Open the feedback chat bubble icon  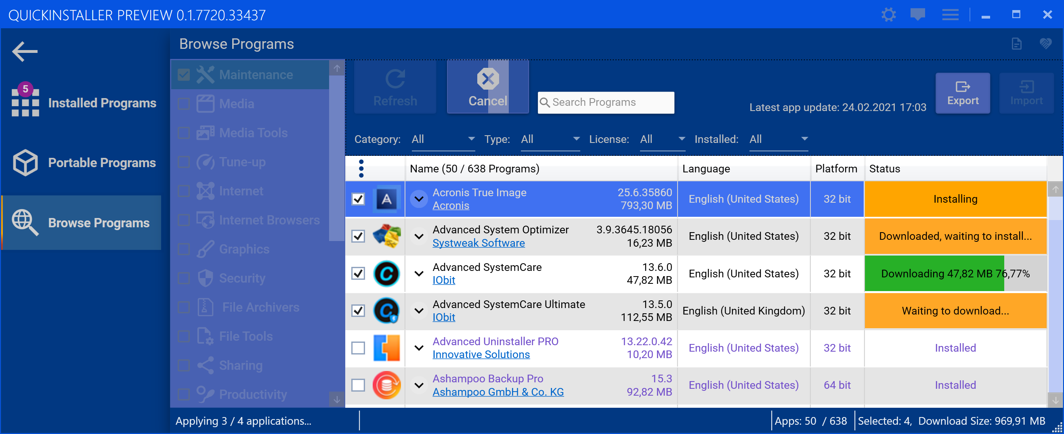pos(917,15)
